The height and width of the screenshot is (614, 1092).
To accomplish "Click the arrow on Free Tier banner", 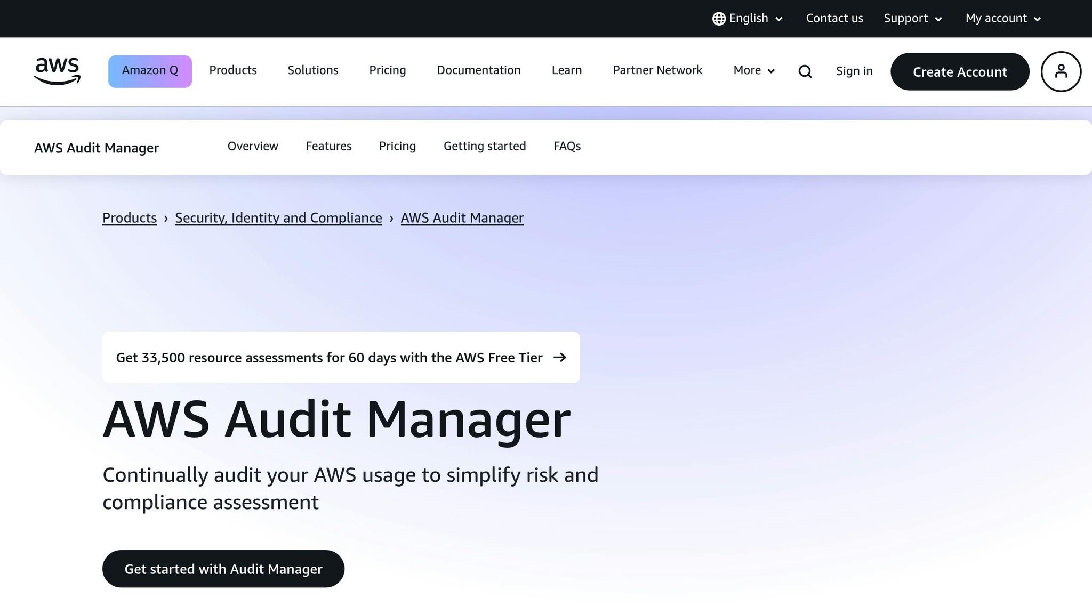I will 560,357.
